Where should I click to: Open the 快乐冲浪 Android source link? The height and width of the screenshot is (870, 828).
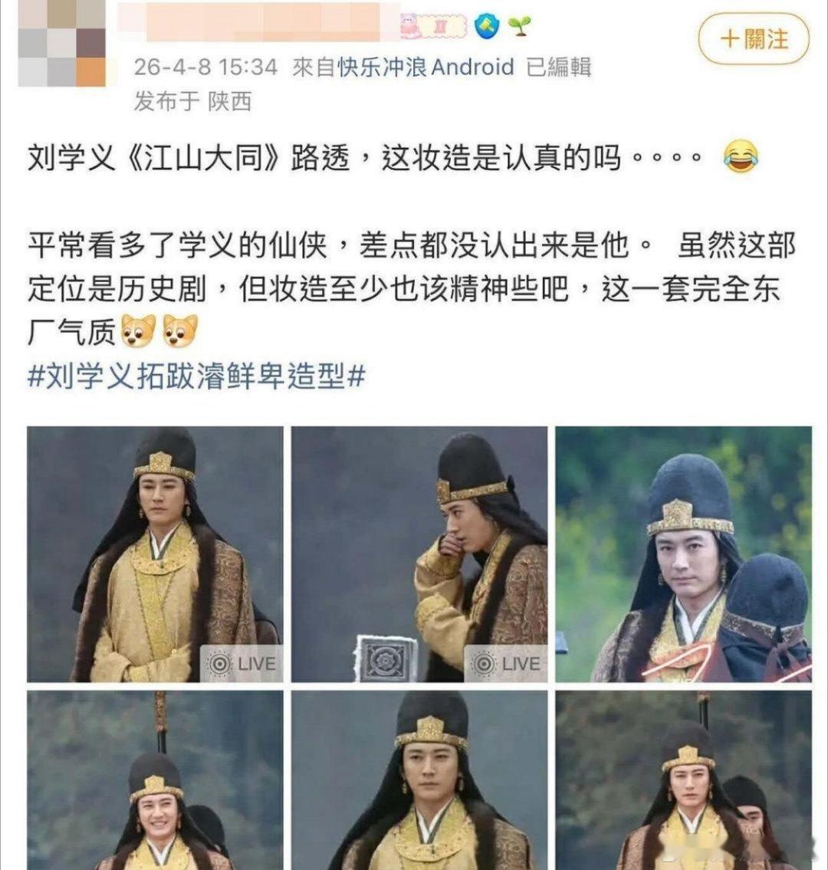426,67
